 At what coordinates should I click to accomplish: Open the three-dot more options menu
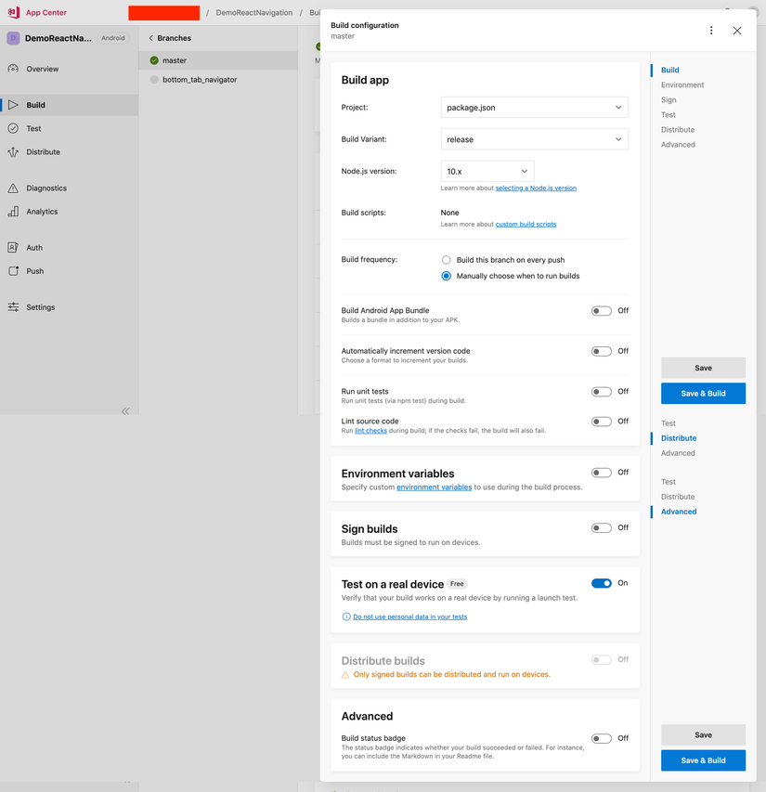[711, 31]
